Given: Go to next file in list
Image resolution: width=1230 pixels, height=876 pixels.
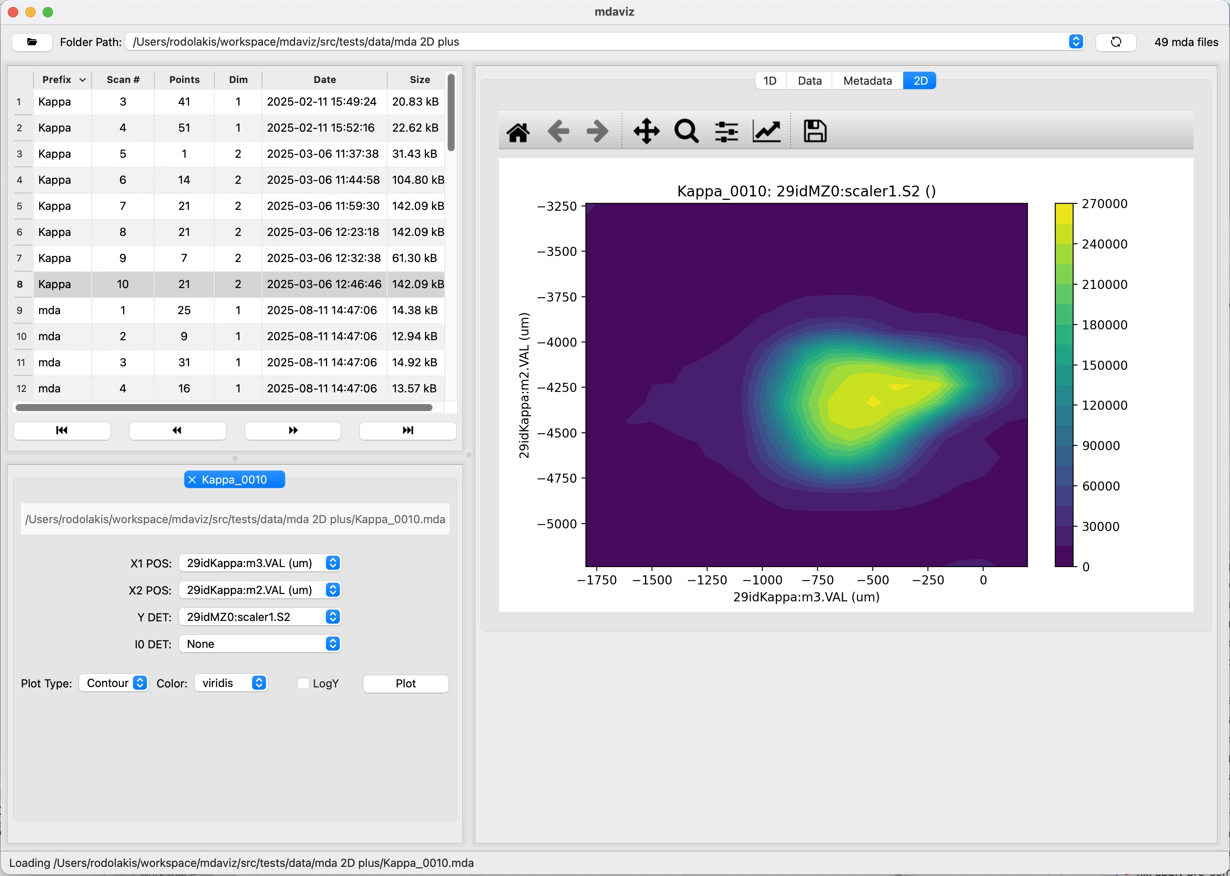Looking at the screenshot, I should 293,430.
